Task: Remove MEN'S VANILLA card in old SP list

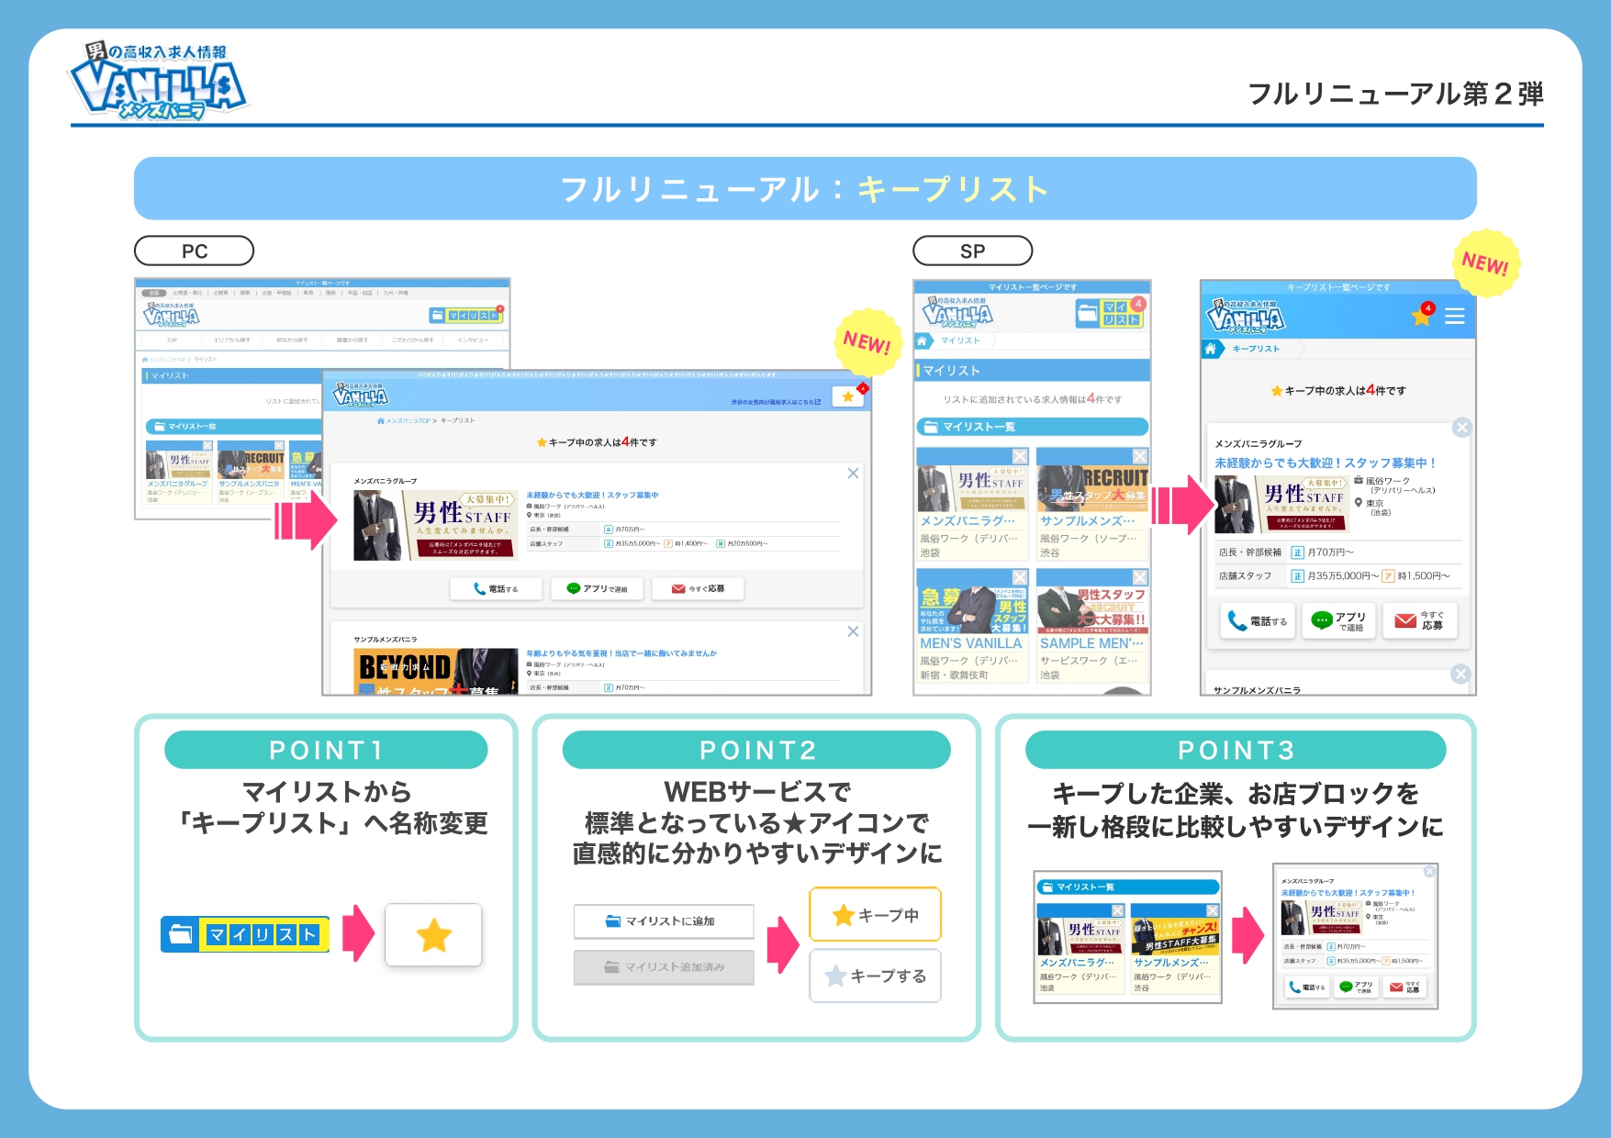Action: (x=1020, y=577)
